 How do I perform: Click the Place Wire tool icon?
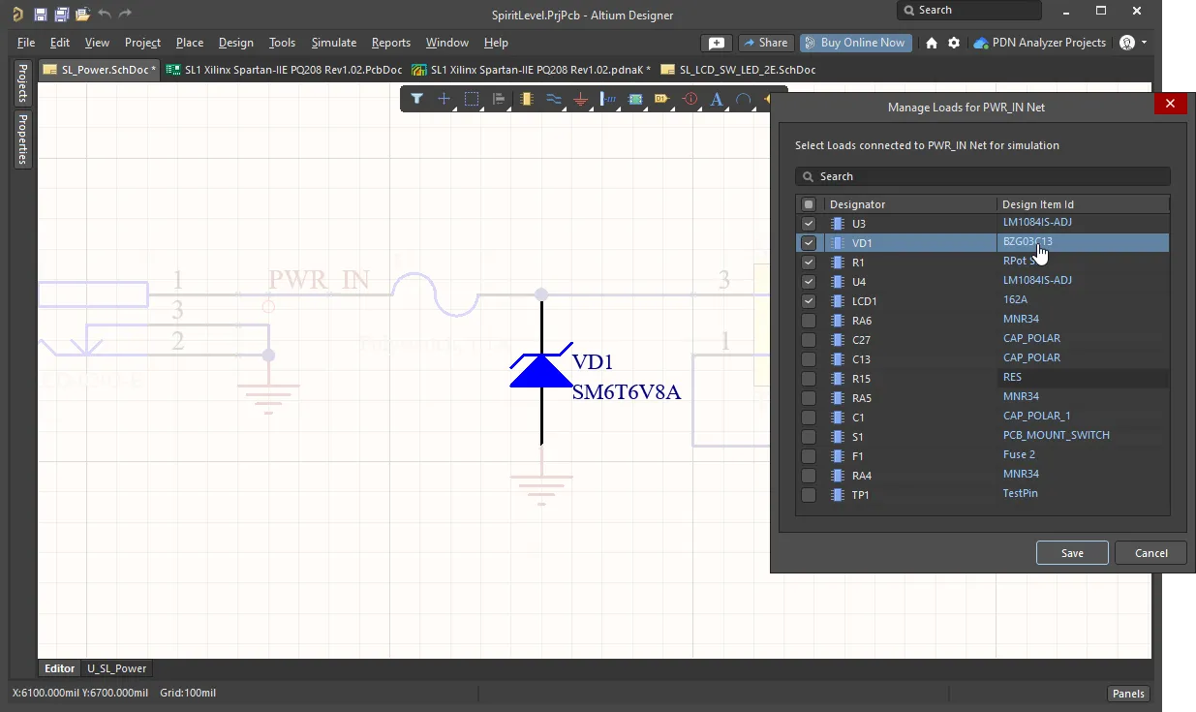tap(553, 99)
